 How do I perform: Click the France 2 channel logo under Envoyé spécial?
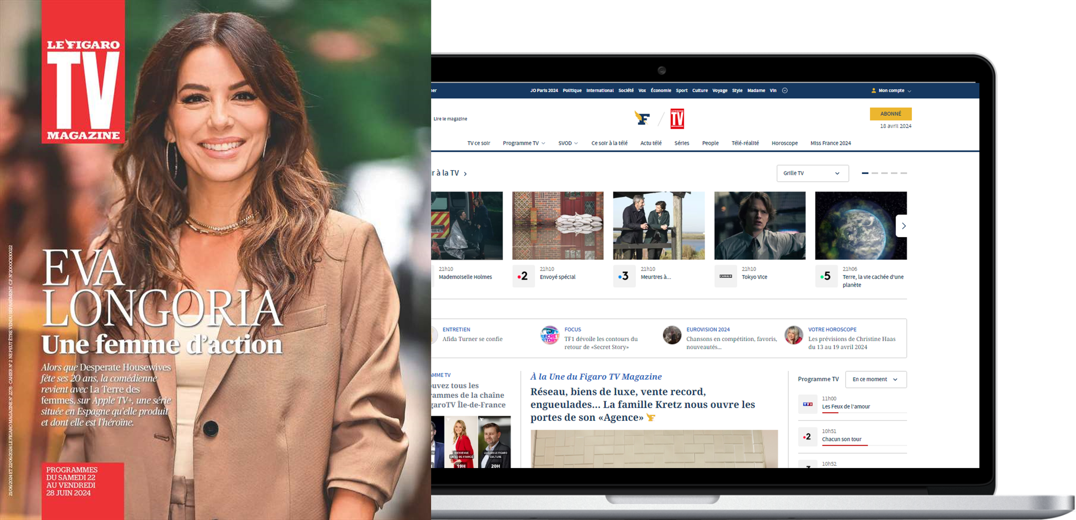click(523, 276)
